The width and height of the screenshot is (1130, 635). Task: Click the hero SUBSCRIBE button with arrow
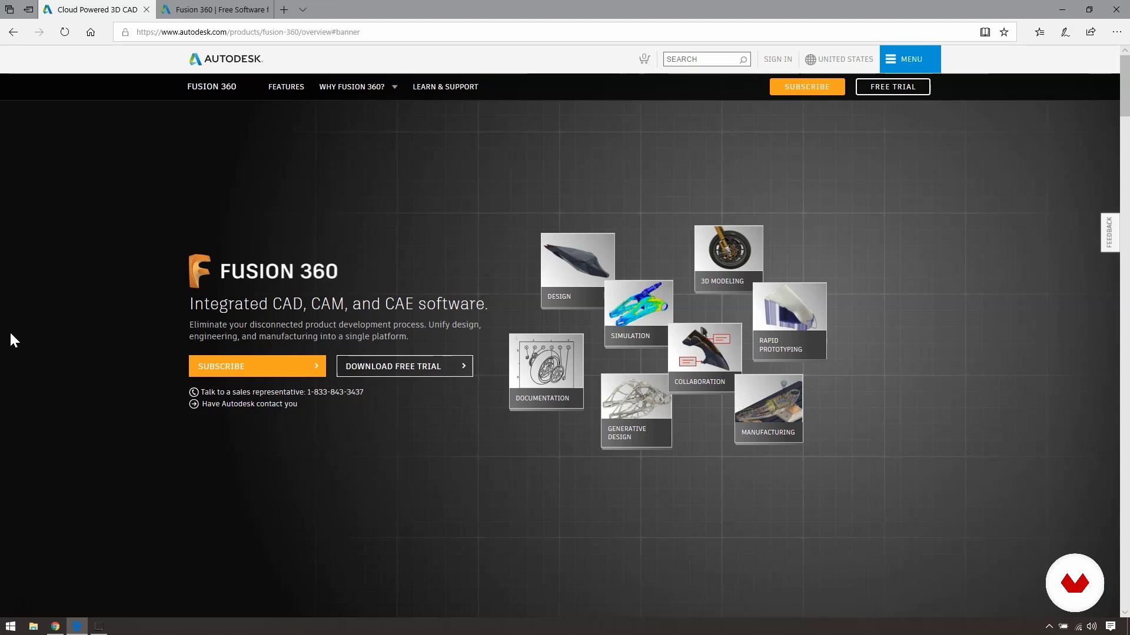[x=257, y=366]
